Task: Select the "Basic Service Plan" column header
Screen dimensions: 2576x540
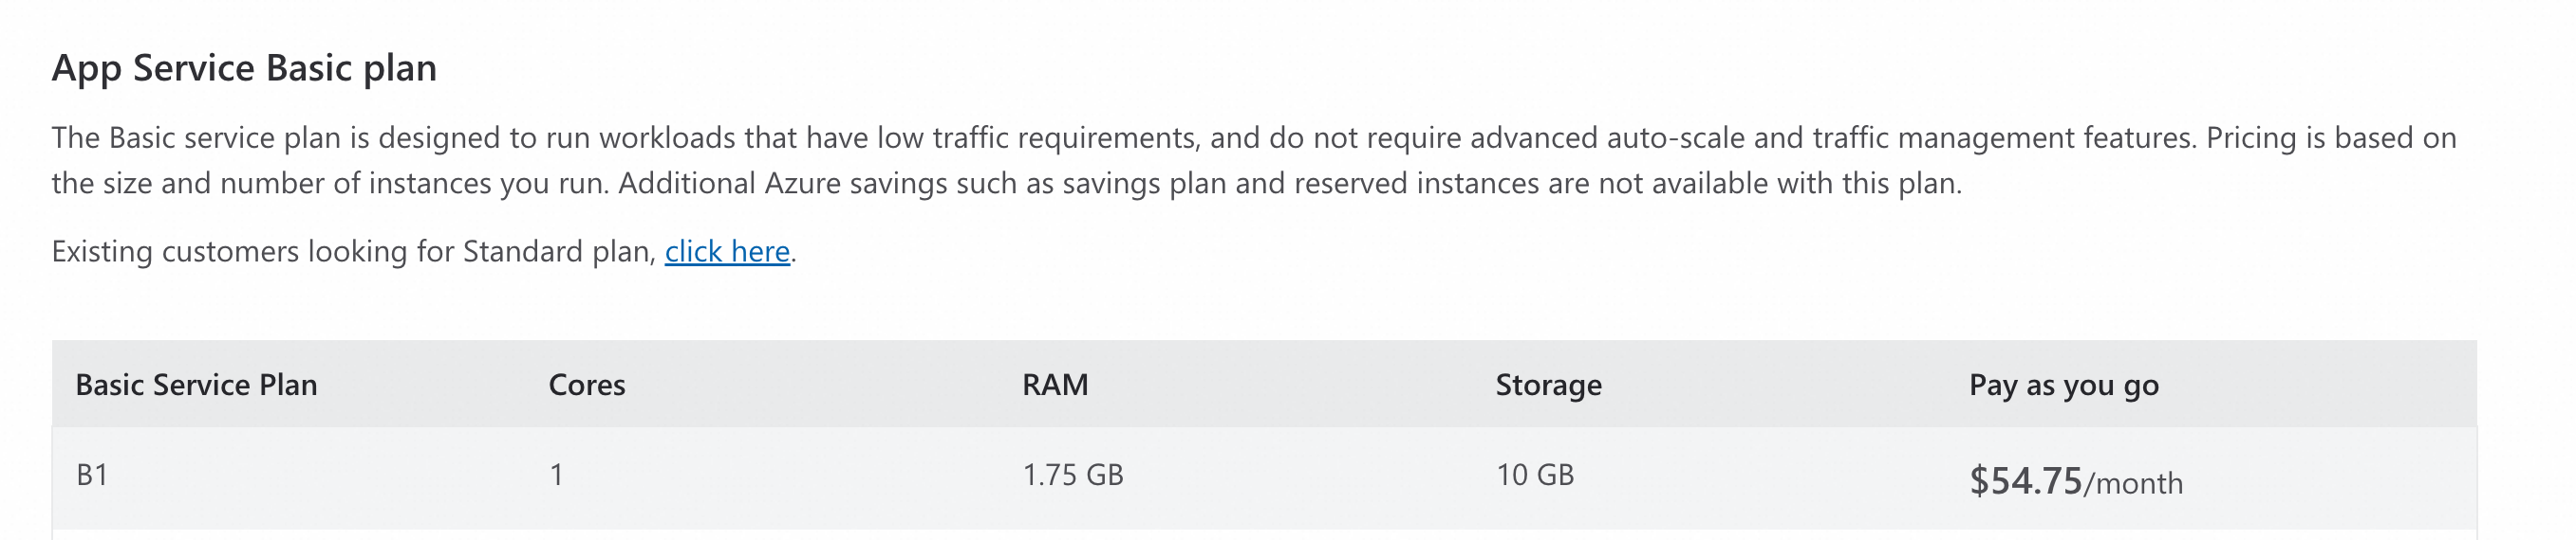Action: 196,386
